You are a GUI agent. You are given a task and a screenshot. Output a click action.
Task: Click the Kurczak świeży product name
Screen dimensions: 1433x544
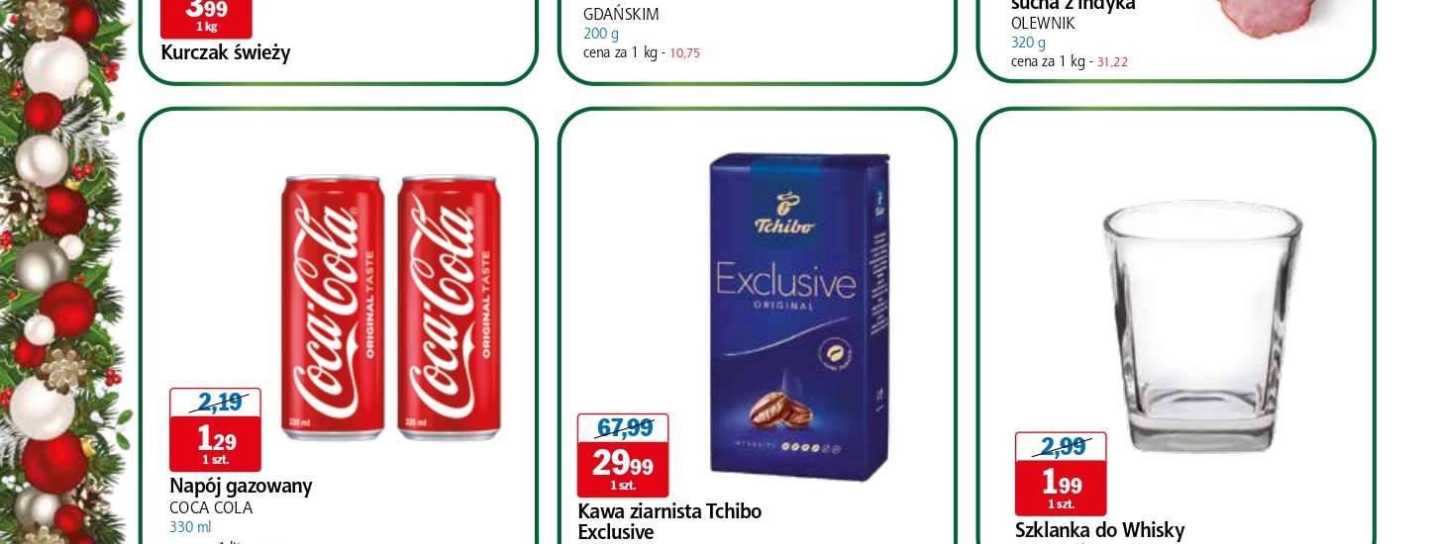tap(226, 52)
